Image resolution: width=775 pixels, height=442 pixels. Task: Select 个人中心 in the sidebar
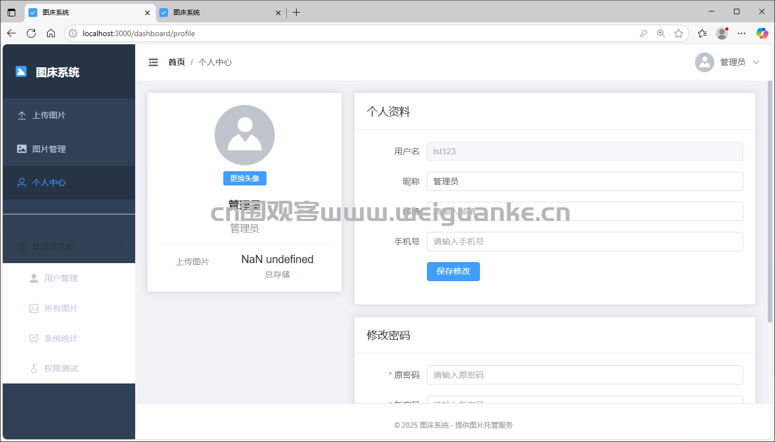69,183
